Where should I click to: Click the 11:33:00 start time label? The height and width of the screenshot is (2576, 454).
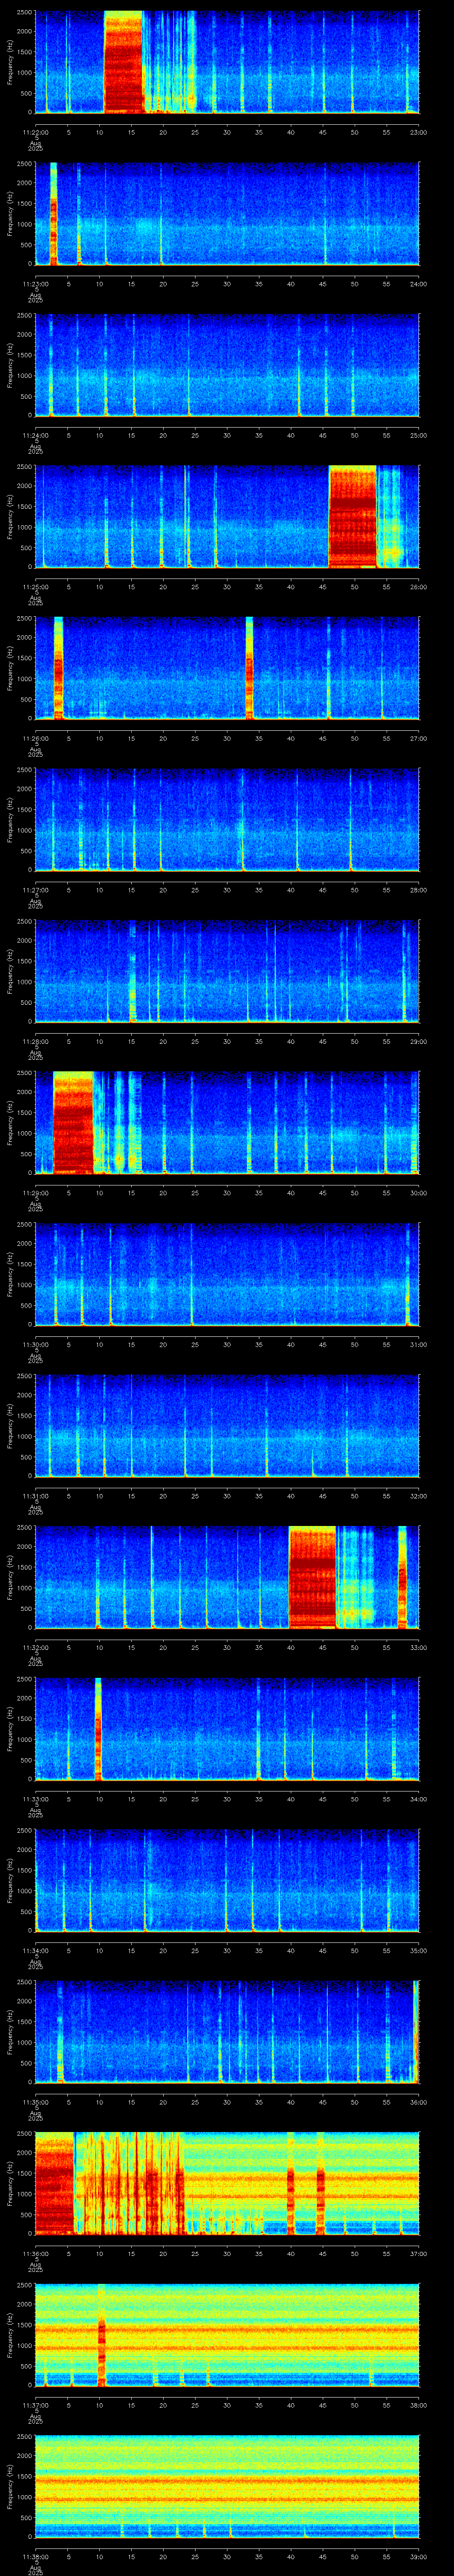[x=35, y=1799]
